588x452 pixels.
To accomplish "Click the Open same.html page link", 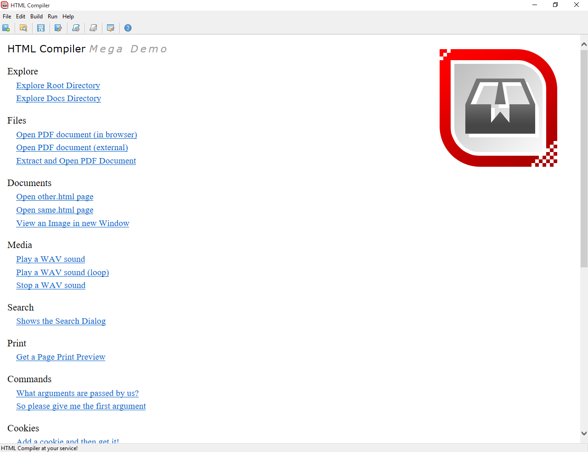I will click(55, 210).
